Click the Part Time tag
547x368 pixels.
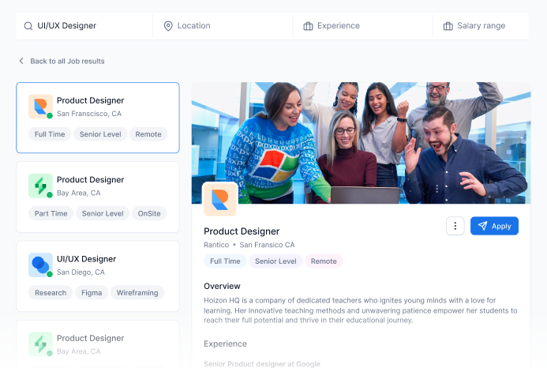(51, 213)
